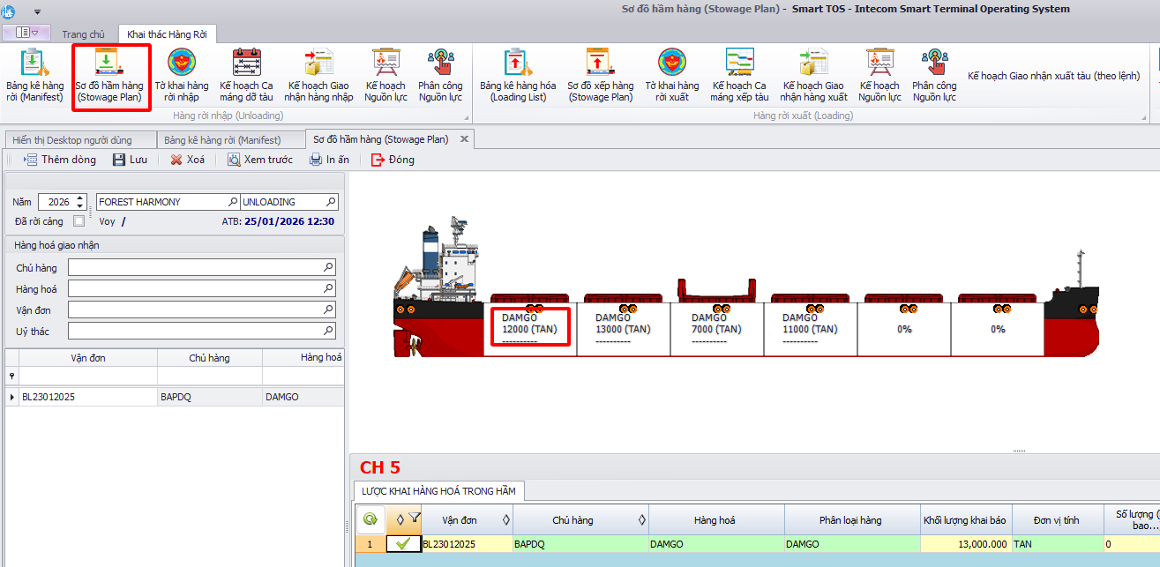Switch to Trang chủ ribbon tab
The height and width of the screenshot is (567, 1160).
[83, 34]
